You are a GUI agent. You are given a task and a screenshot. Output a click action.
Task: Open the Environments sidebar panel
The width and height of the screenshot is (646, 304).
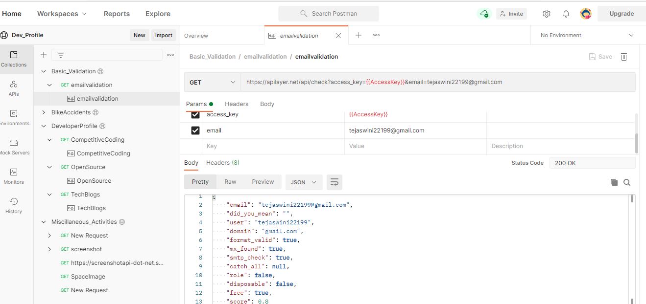tap(14, 117)
